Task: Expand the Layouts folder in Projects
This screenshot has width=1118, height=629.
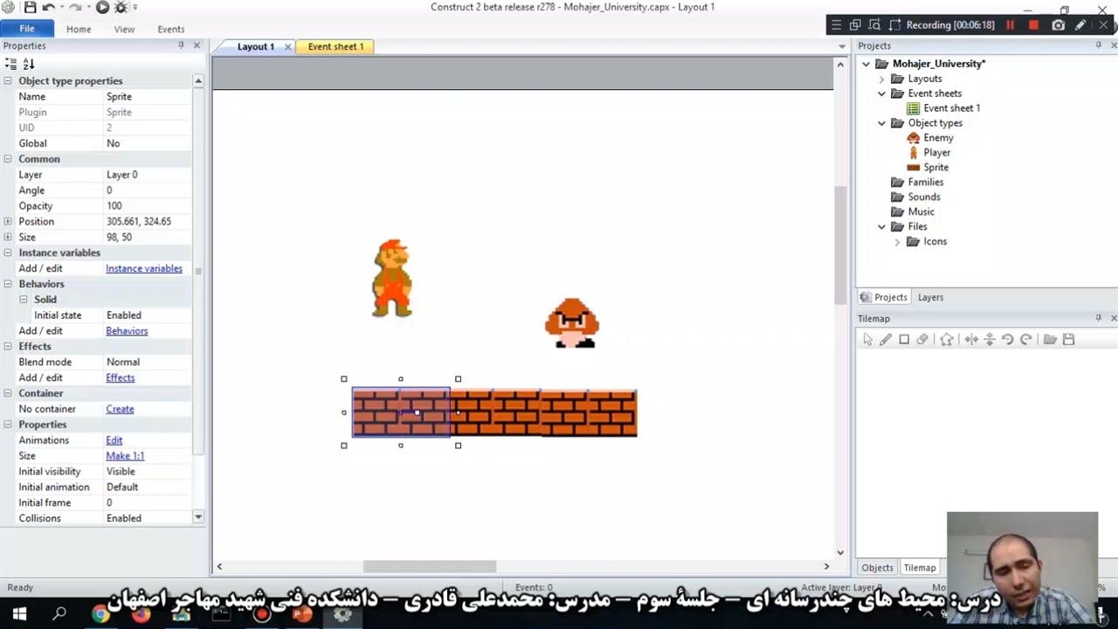Action: pos(881,79)
